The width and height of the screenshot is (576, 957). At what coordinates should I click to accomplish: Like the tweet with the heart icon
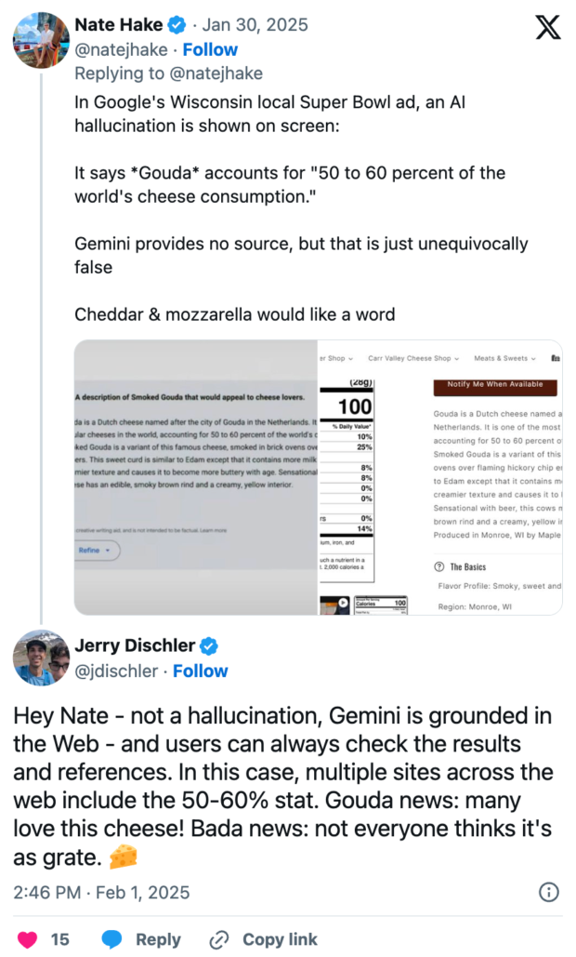click(x=28, y=939)
